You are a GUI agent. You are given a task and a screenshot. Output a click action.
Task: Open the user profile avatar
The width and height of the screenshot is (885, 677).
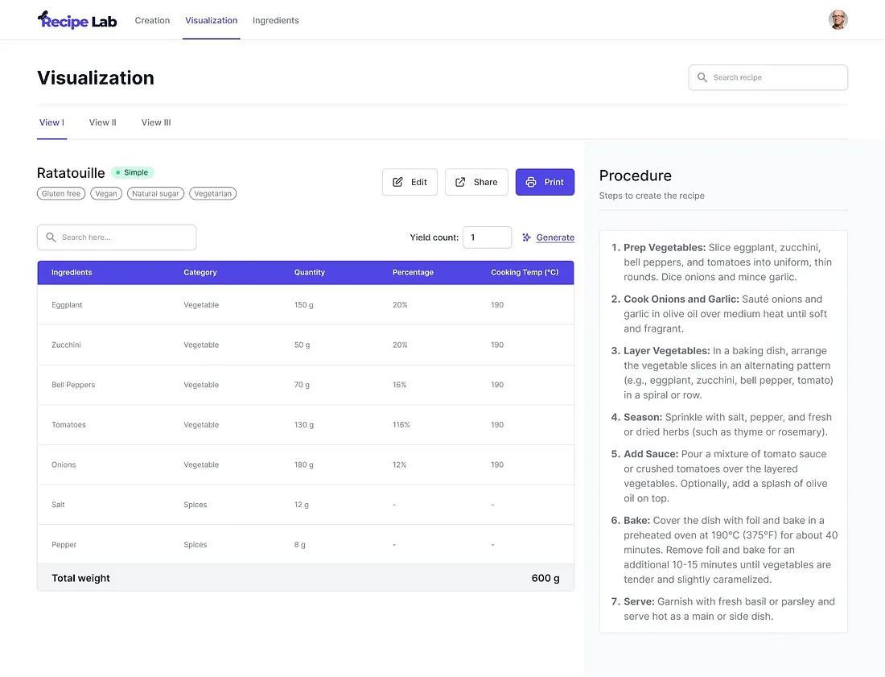tap(838, 19)
